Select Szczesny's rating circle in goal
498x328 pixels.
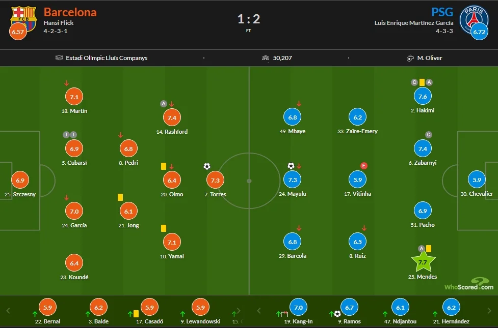click(20, 181)
